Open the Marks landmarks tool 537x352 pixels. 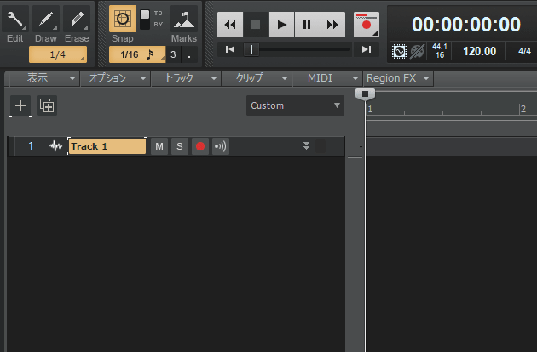click(x=184, y=20)
